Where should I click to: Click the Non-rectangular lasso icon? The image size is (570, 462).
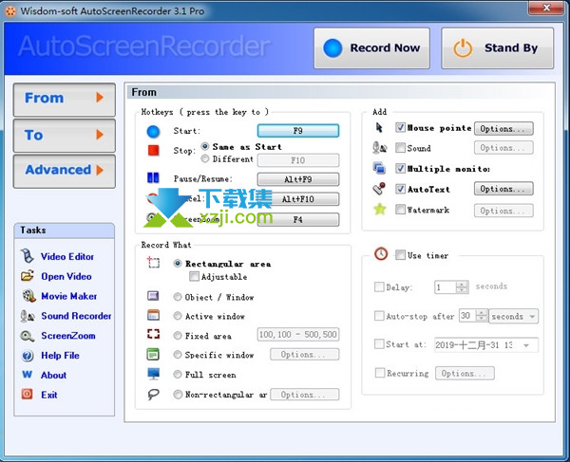click(x=153, y=394)
